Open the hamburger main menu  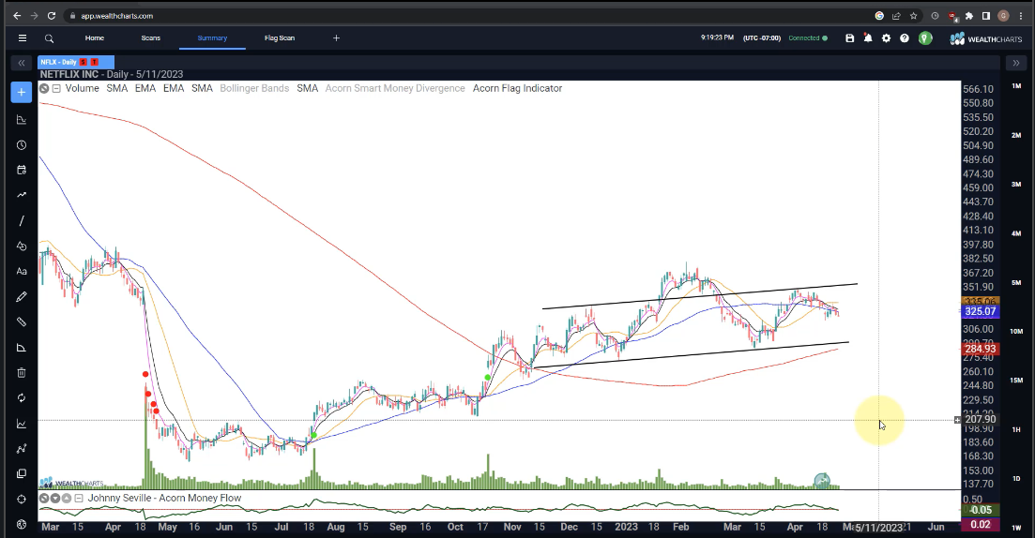[x=22, y=38]
